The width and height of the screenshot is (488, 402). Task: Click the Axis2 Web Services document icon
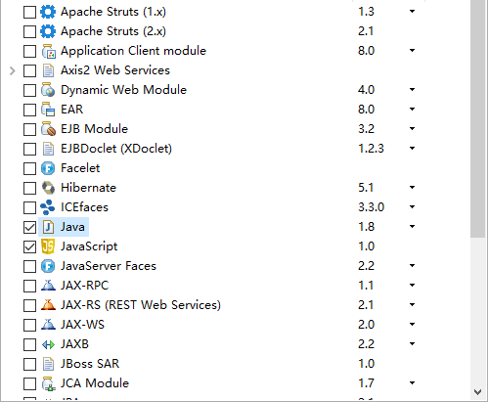pyautogui.click(x=48, y=70)
